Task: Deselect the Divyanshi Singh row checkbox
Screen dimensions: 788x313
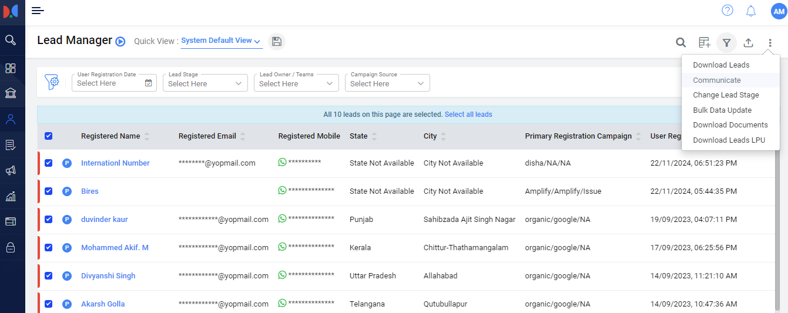Action: pos(49,275)
